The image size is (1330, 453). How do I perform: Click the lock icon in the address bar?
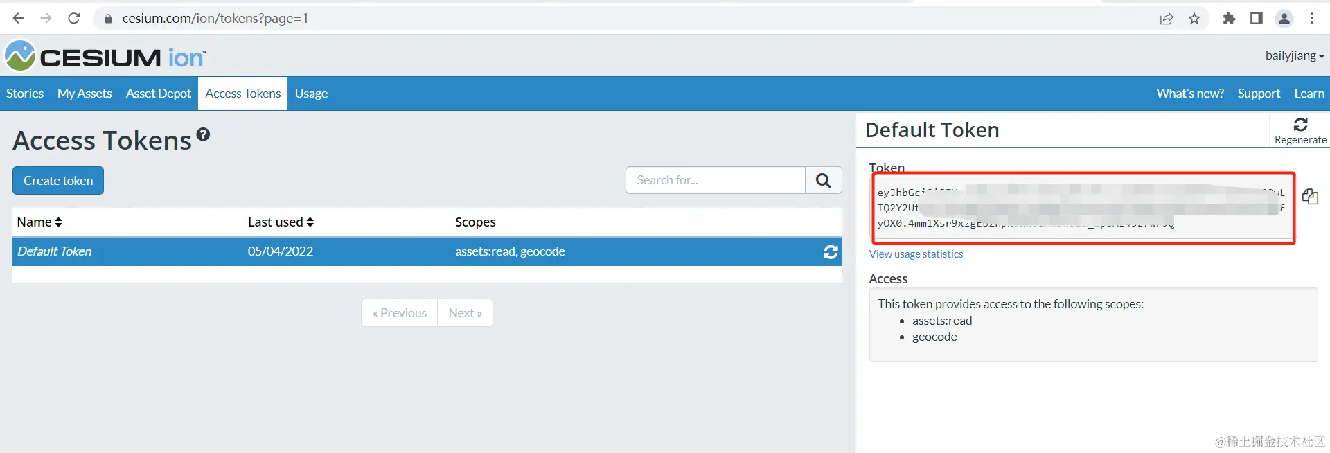[x=108, y=19]
